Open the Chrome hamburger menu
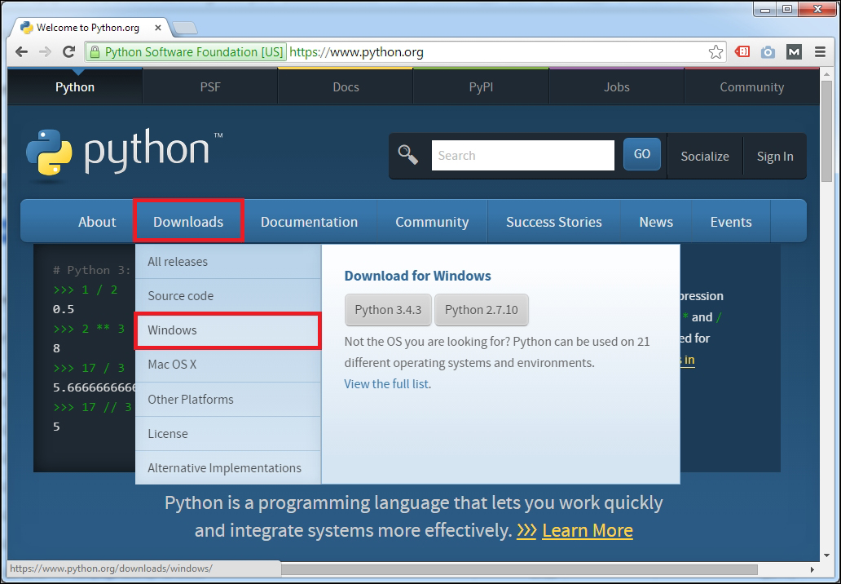This screenshot has height=584, width=841. pyautogui.click(x=820, y=52)
